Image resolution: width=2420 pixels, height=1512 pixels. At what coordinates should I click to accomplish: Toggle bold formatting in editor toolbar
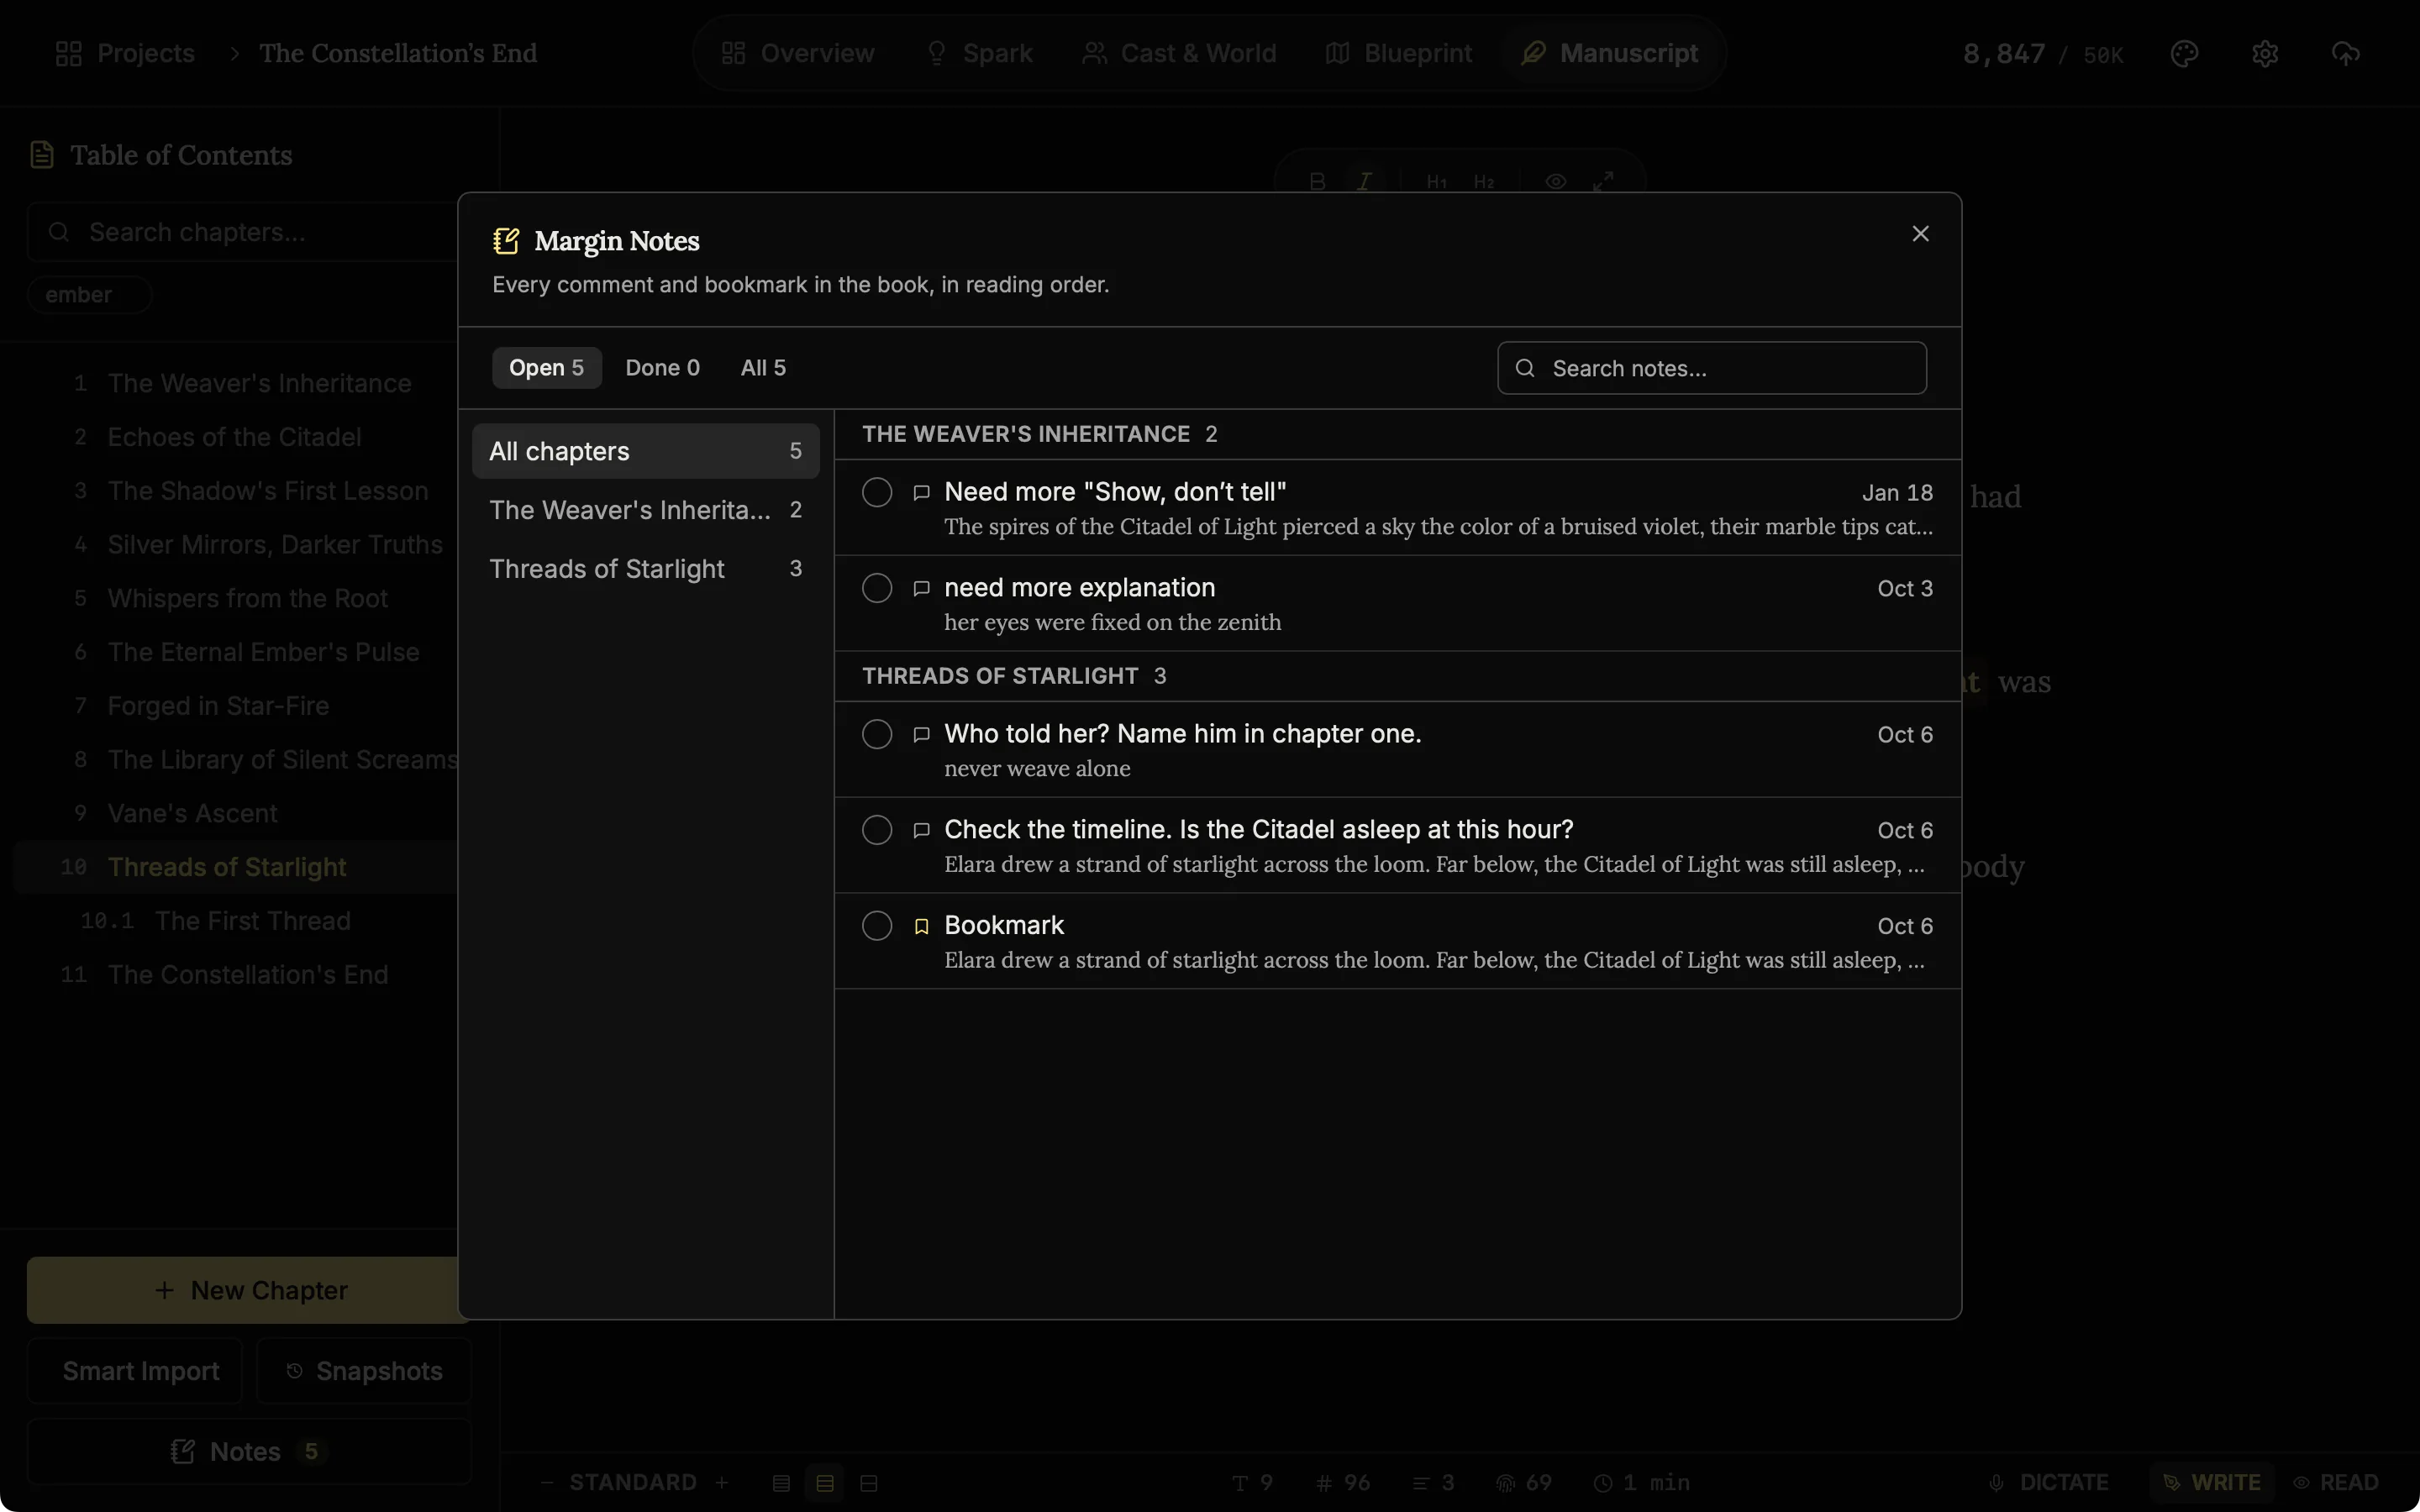(x=1317, y=181)
